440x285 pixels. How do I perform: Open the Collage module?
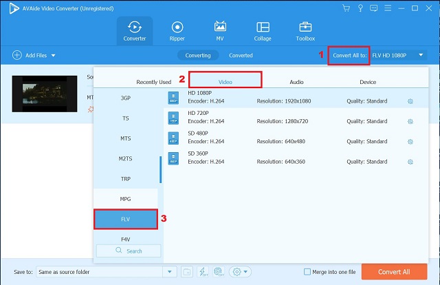pos(263,31)
